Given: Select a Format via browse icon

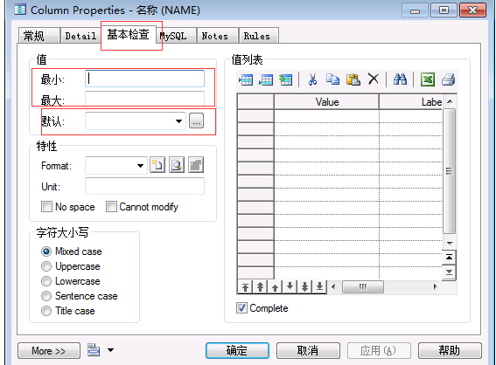Looking at the screenshot, I should tap(177, 165).
